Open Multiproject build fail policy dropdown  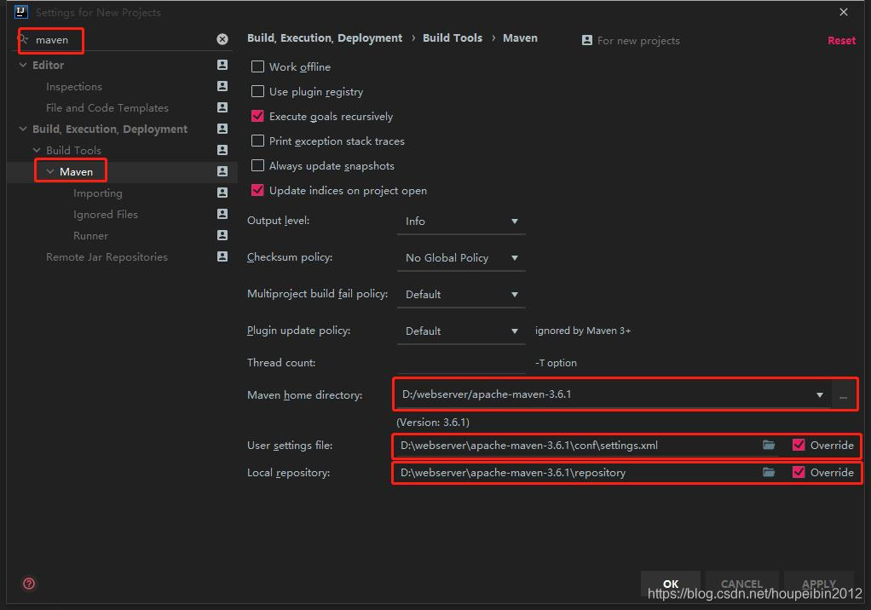[x=461, y=294]
